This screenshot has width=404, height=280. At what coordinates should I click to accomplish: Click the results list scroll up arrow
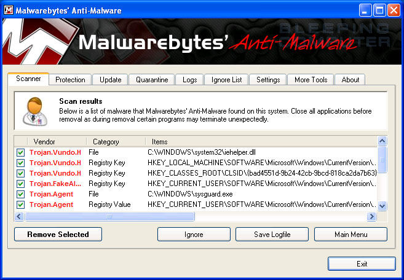click(x=382, y=141)
